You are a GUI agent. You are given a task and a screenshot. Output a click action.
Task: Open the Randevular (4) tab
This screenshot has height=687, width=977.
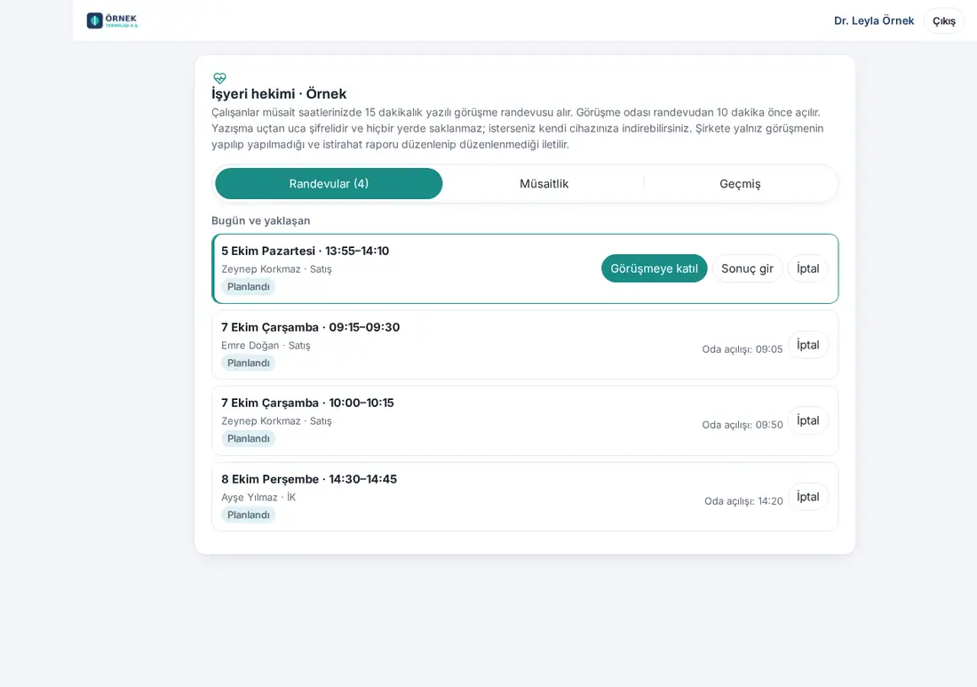click(329, 183)
